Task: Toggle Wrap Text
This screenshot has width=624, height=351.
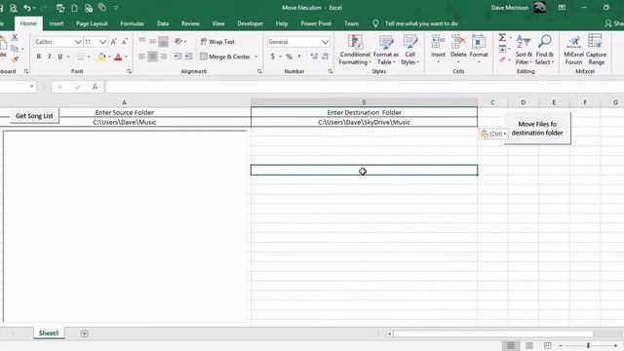Action: (x=217, y=41)
